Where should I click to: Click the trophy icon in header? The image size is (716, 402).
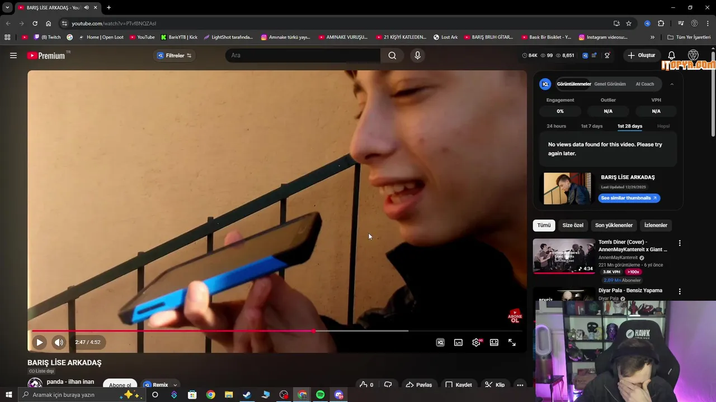pyautogui.click(x=607, y=55)
